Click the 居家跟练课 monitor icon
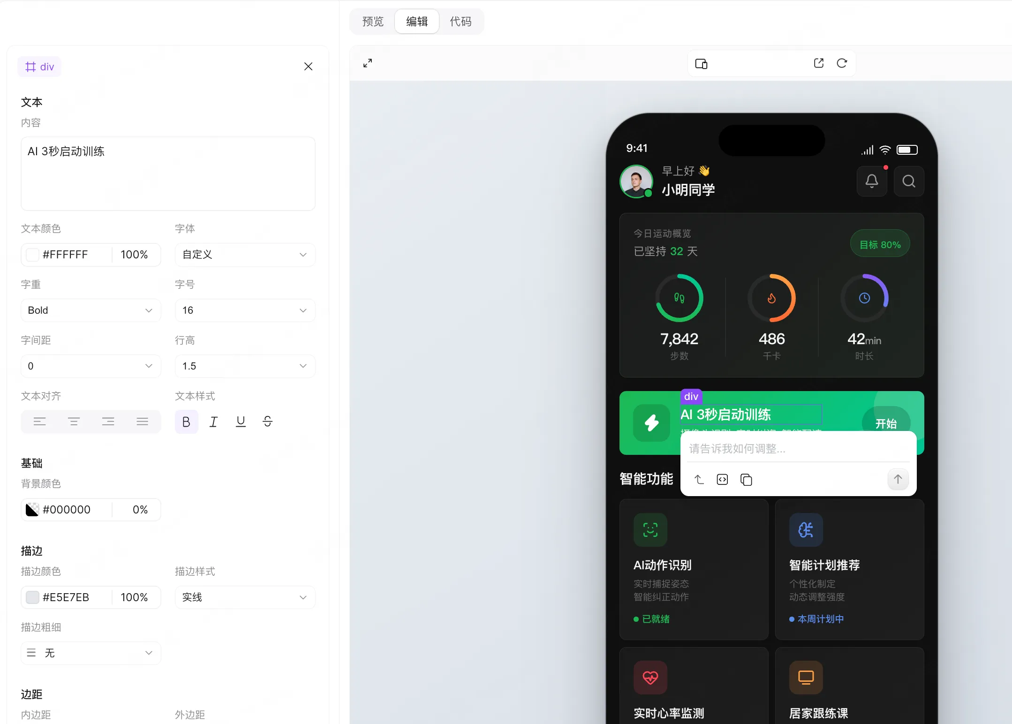Image resolution: width=1012 pixels, height=724 pixels. (x=806, y=678)
